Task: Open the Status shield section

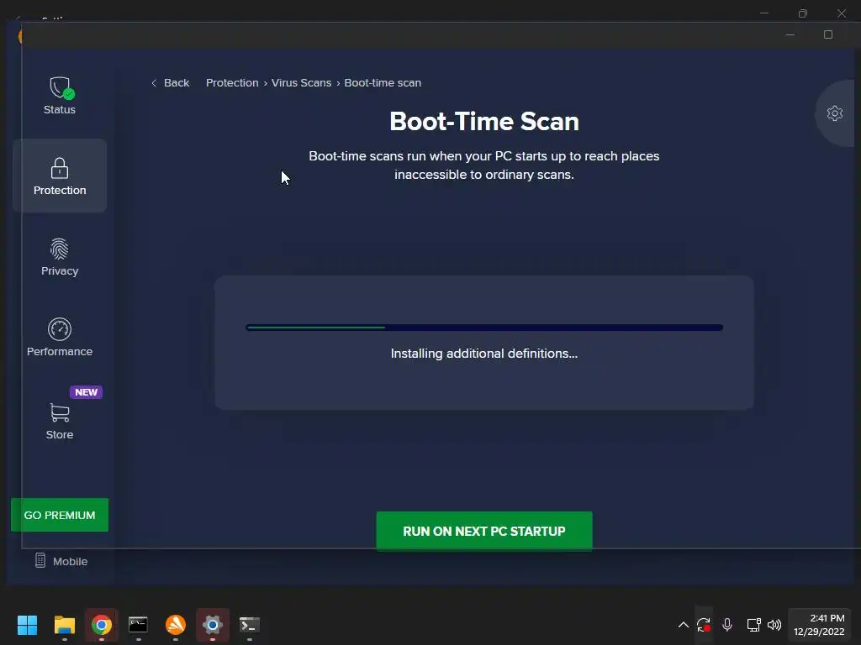Action: [60, 96]
